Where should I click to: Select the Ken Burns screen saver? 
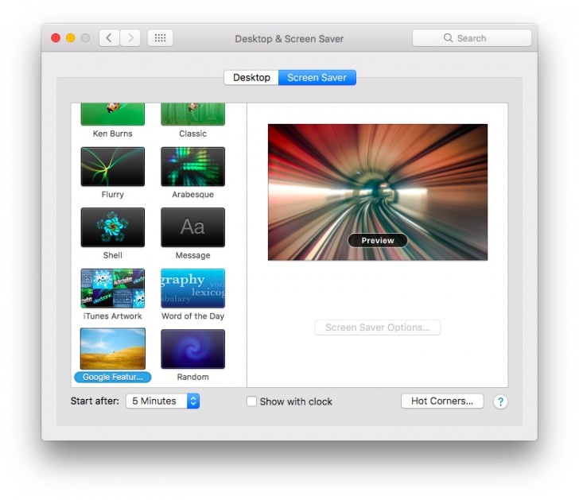coord(112,114)
